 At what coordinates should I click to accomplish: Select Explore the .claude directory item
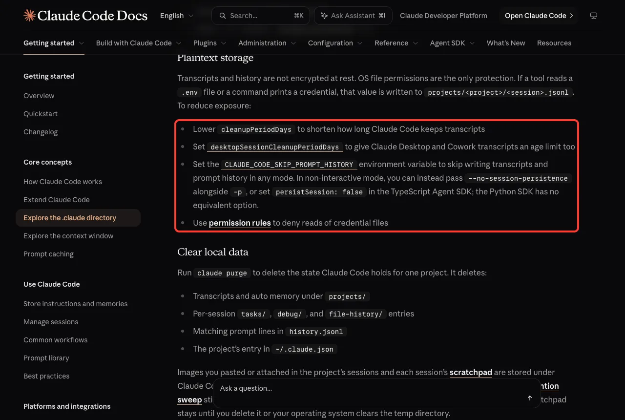78,218
